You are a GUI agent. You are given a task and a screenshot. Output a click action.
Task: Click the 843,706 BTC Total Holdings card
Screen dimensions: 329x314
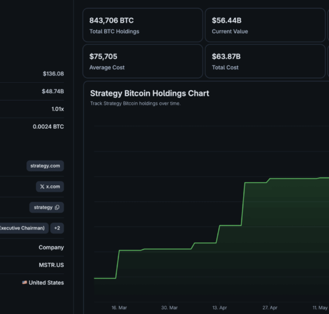pyautogui.click(x=143, y=25)
